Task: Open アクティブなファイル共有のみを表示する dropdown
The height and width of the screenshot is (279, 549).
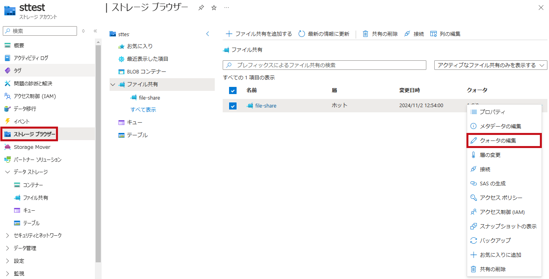Action: [x=491, y=65]
